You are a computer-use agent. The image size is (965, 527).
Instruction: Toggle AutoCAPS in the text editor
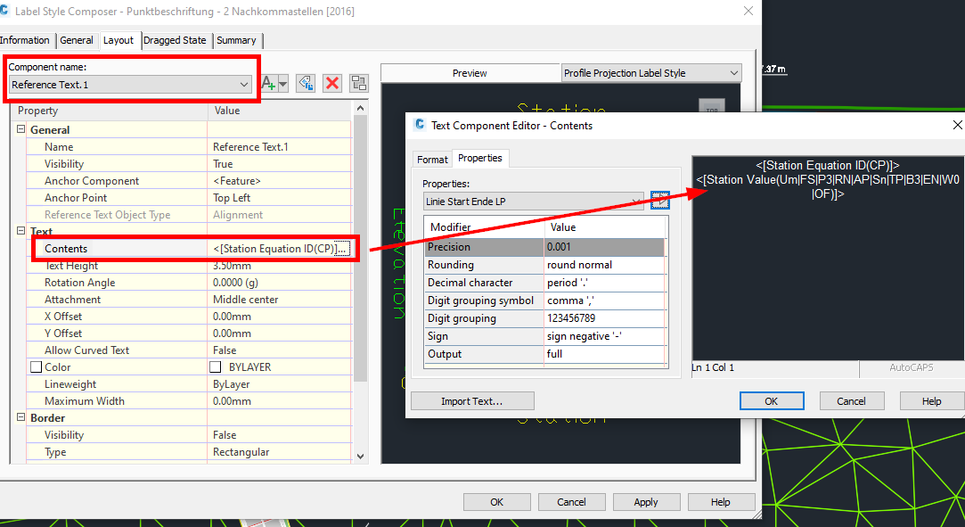911,367
